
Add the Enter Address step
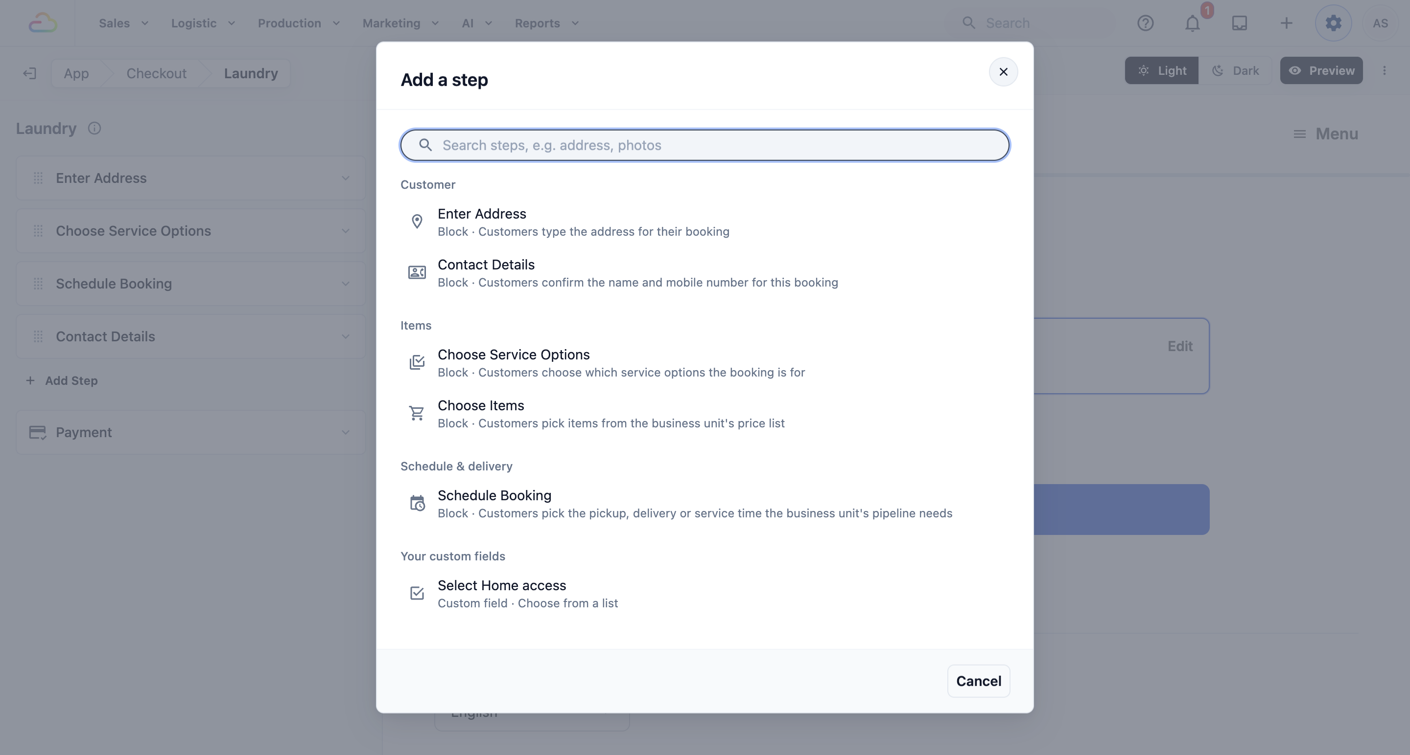(705, 222)
